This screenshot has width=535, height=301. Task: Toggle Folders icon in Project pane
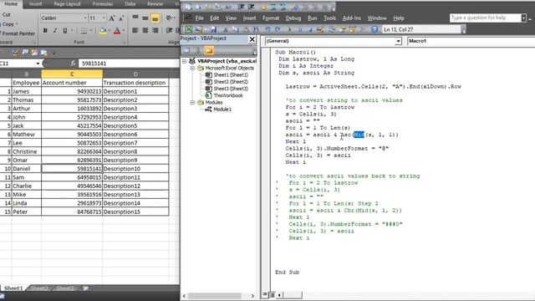(x=209, y=50)
